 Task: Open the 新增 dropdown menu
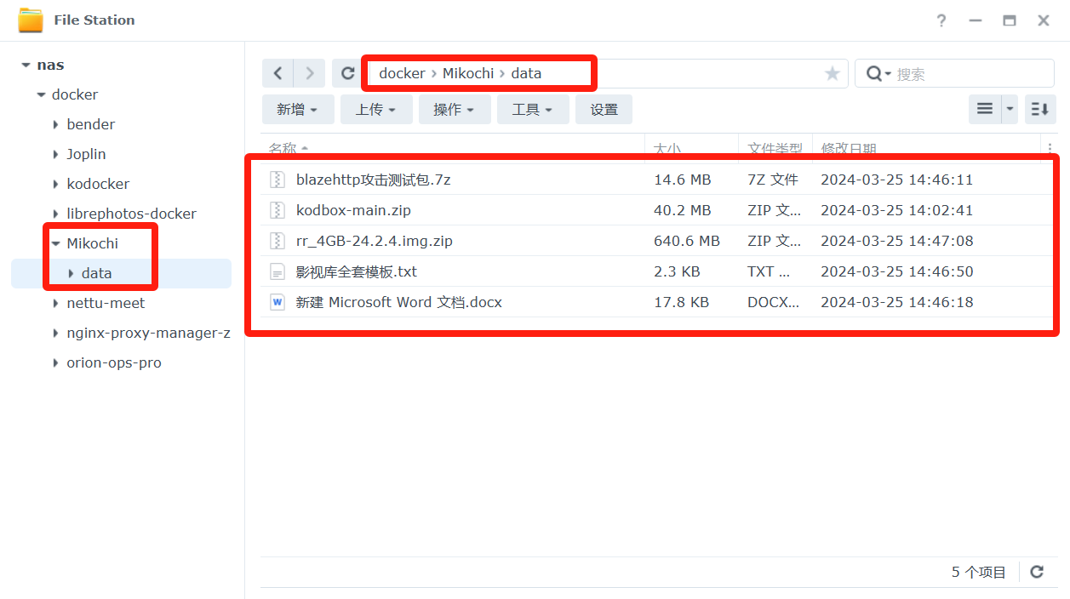[297, 110]
